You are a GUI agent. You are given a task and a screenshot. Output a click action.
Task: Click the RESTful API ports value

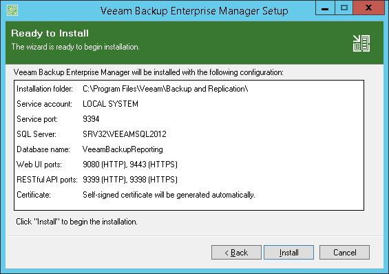coord(130,180)
